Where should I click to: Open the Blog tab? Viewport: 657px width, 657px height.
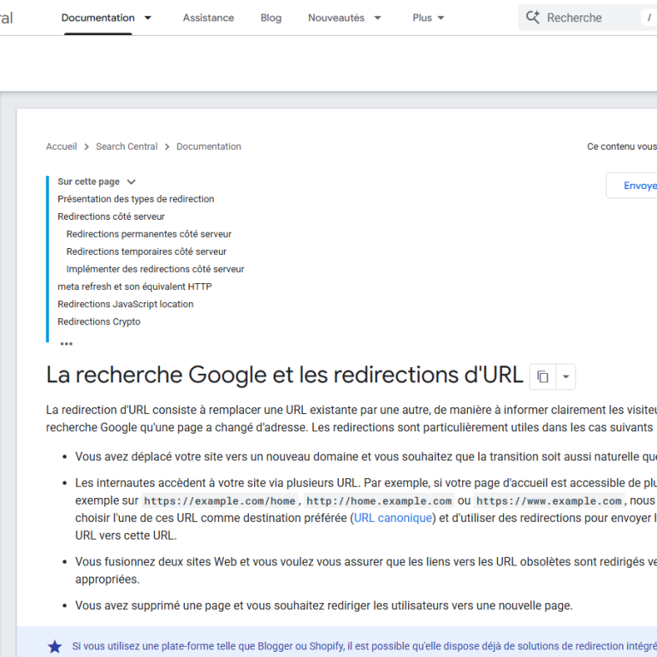[x=271, y=18]
